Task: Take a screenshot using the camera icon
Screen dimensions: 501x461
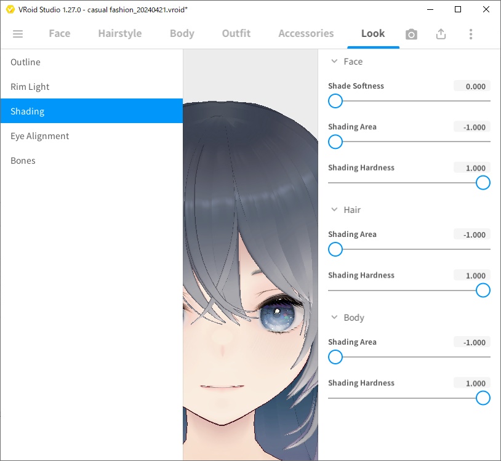Action: pyautogui.click(x=411, y=34)
